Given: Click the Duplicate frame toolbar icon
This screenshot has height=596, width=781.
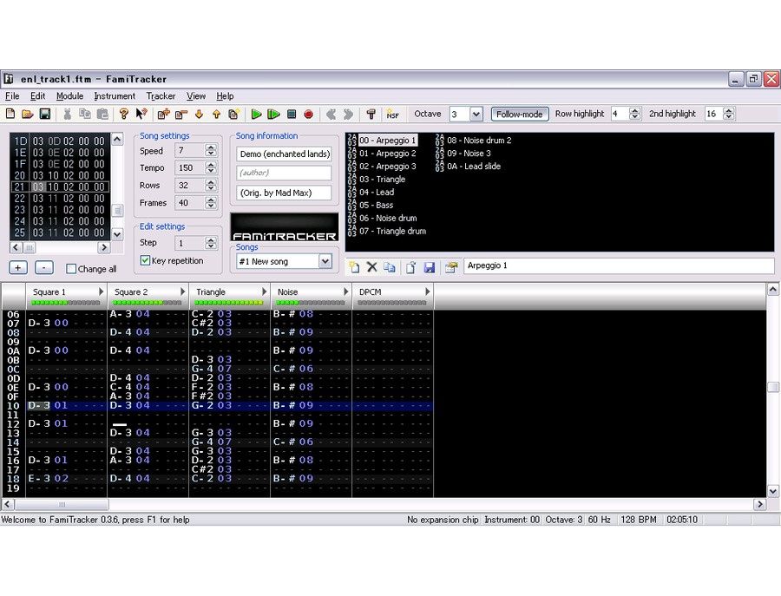Looking at the screenshot, I should (x=233, y=114).
